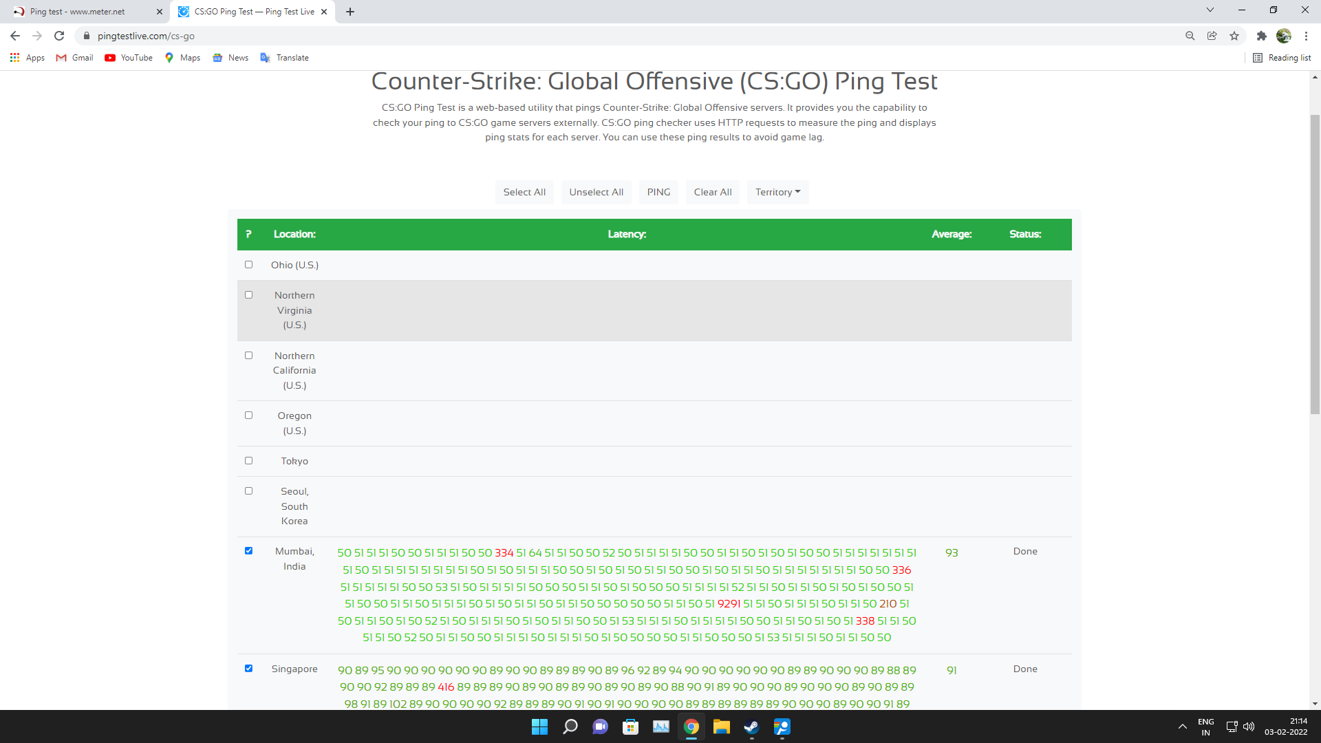Open Chrome from taskbar
The height and width of the screenshot is (743, 1321).
click(691, 726)
